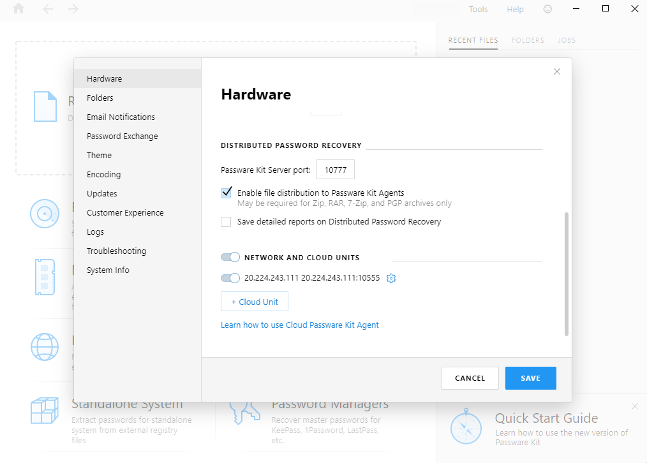Uncheck Enable file distribution to Passware Kit Agents
This screenshot has height=463, width=647.
[x=226, y=193]
